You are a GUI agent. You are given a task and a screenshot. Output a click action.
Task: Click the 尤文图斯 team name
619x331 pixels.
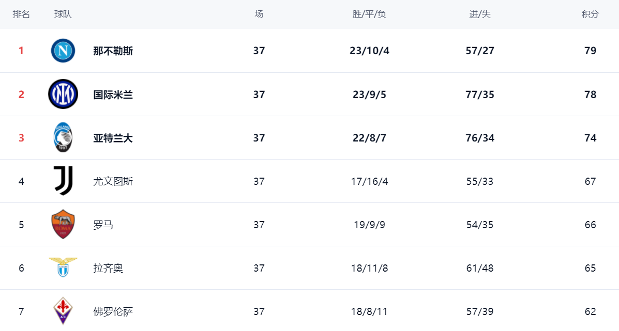(x=113, y=181)
